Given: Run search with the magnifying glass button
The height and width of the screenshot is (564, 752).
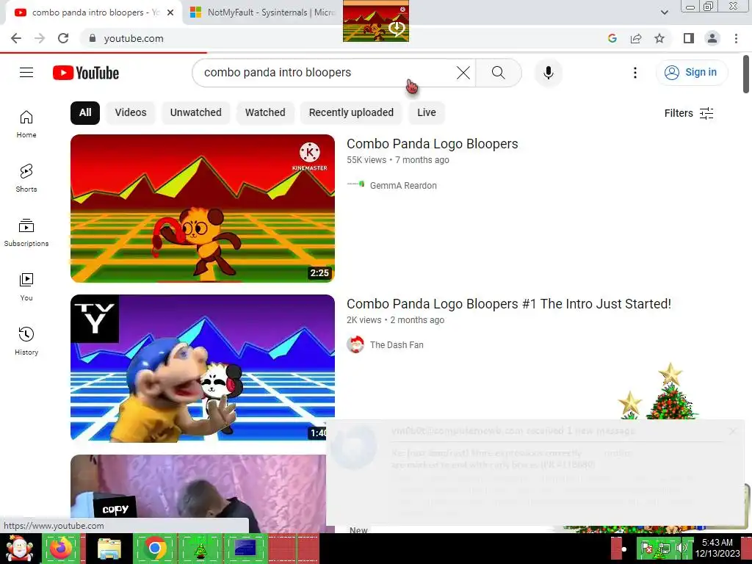Looking at the screenshot, I should click(x=499, y=73).
